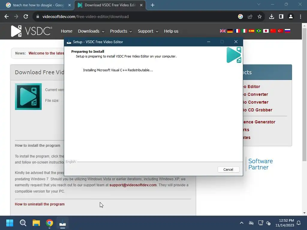The width and height of the screenshot is (307, 230).
Task: Click the Editor link in products sidebar
Action: coord(252,87)
